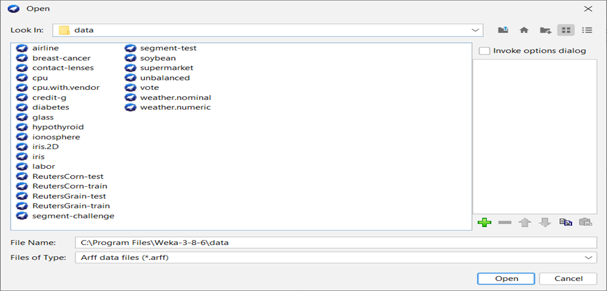This screenshot has height=291, width=607.
Task: Paste the bookmark entry icon
Action: pyautogui.click(x=585, y=222)
